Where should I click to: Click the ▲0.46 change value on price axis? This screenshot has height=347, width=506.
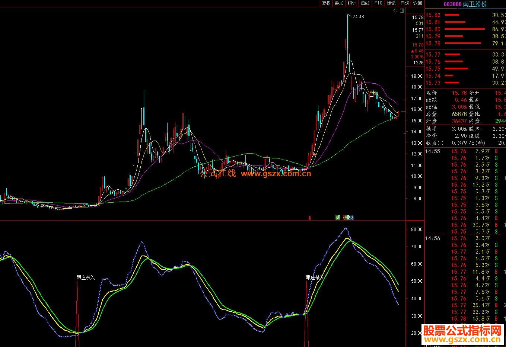point(417,51)
